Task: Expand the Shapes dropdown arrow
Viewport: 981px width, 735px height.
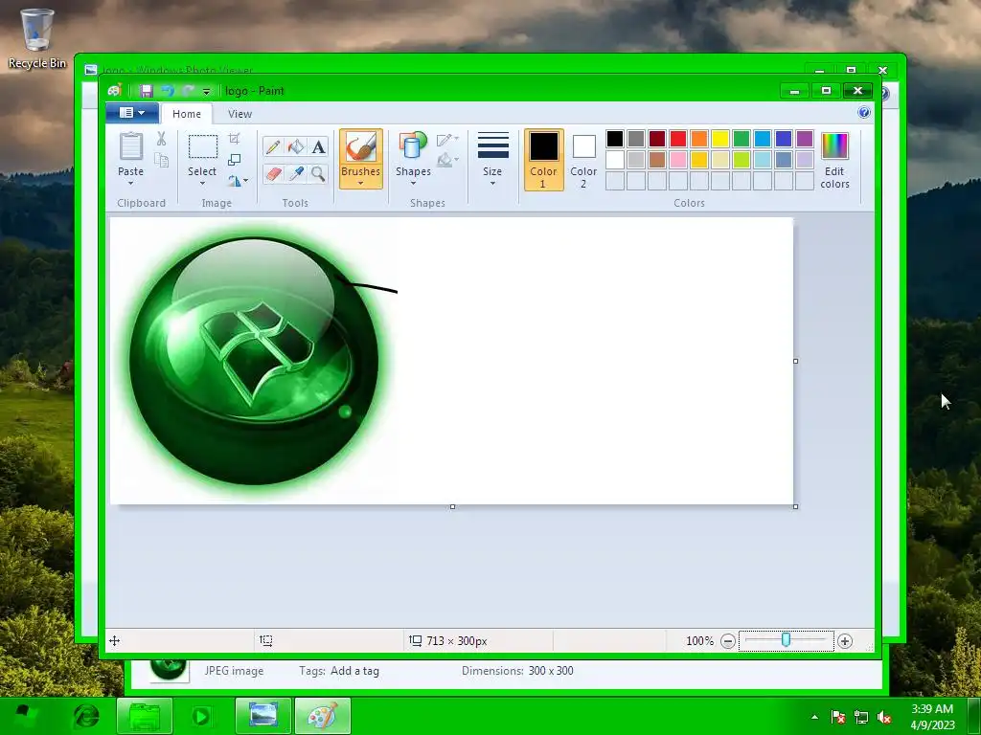Action: 413,183
